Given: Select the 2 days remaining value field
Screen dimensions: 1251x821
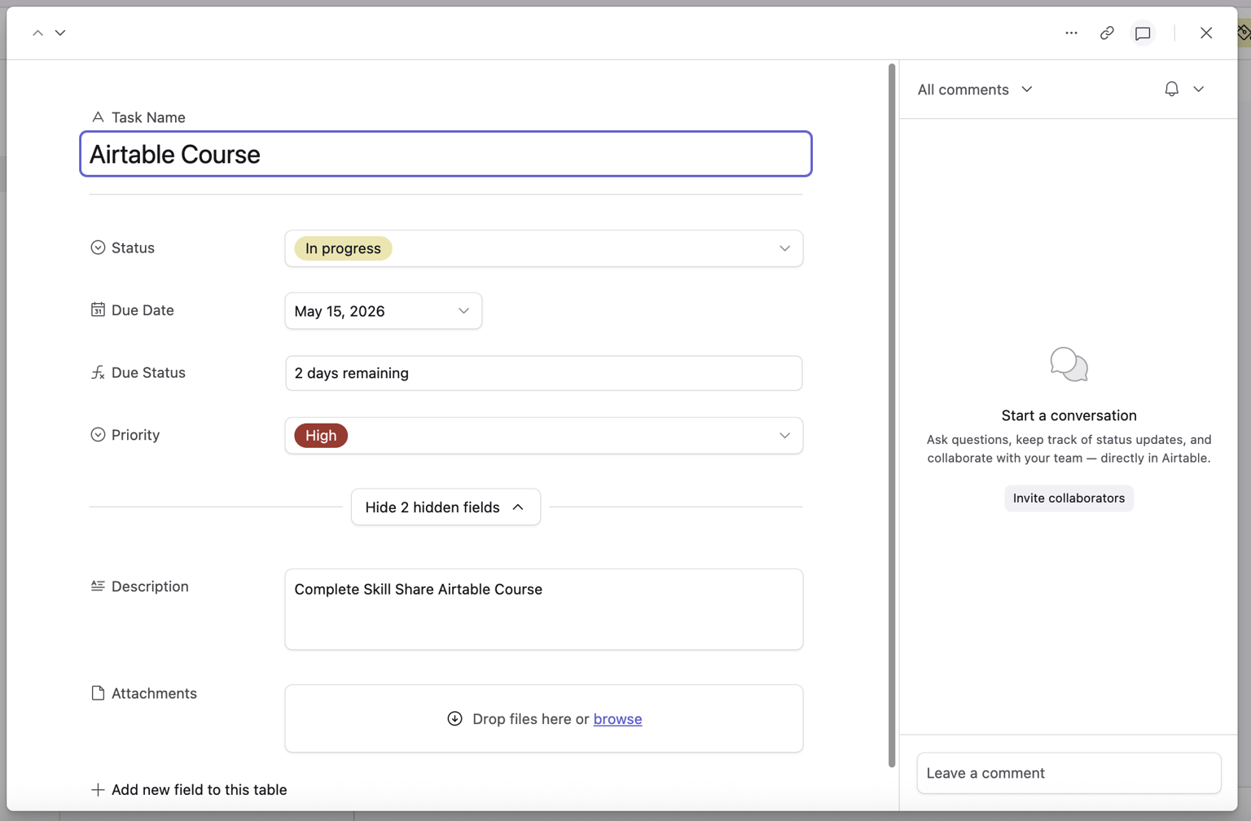Looking at the screenshot, I should (543, 373).
